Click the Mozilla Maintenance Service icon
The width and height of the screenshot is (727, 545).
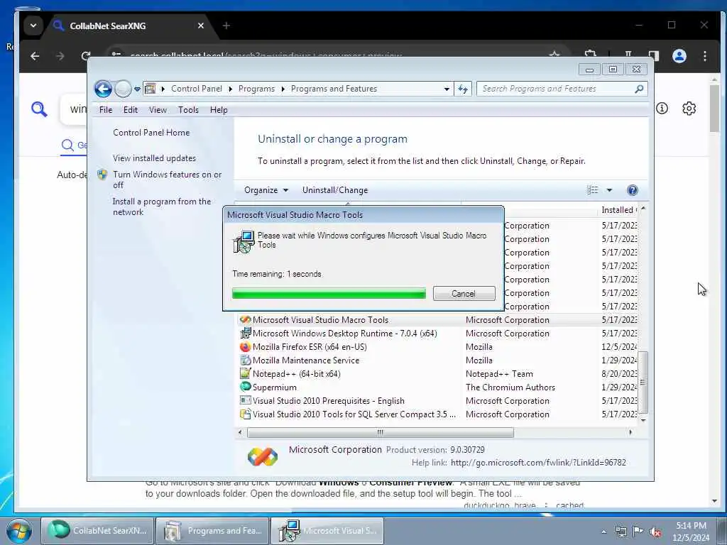click(x=245, y=360)
